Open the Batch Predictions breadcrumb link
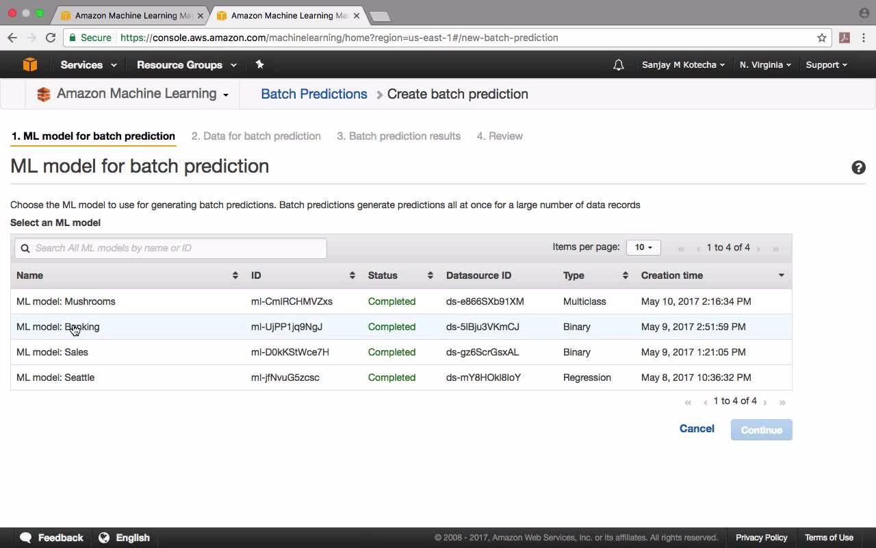The height and width of the screenshot is (548, 876). (314, 94)
